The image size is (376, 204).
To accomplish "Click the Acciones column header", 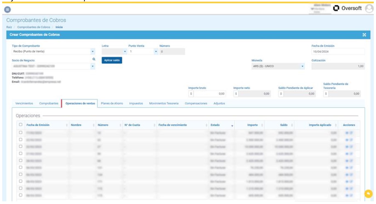I will click(349, 125).
